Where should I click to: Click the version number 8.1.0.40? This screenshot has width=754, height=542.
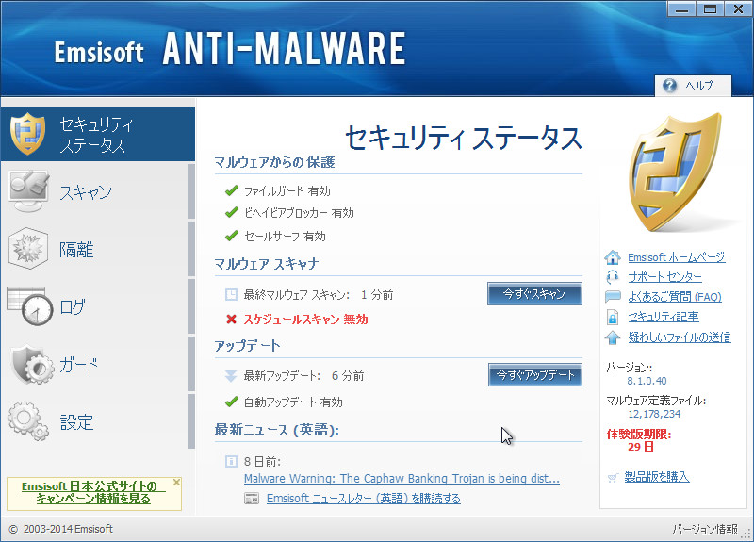[x=647, y=381]
